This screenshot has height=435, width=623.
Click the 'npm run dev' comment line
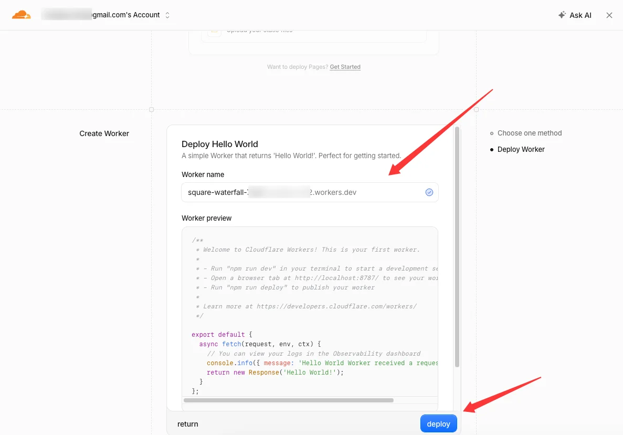click(x=316, y=269)
